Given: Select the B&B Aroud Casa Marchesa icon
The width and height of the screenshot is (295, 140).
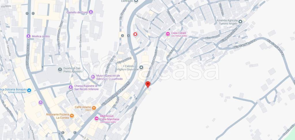Looking at the screenshot, I should click(x=97, y=119).
